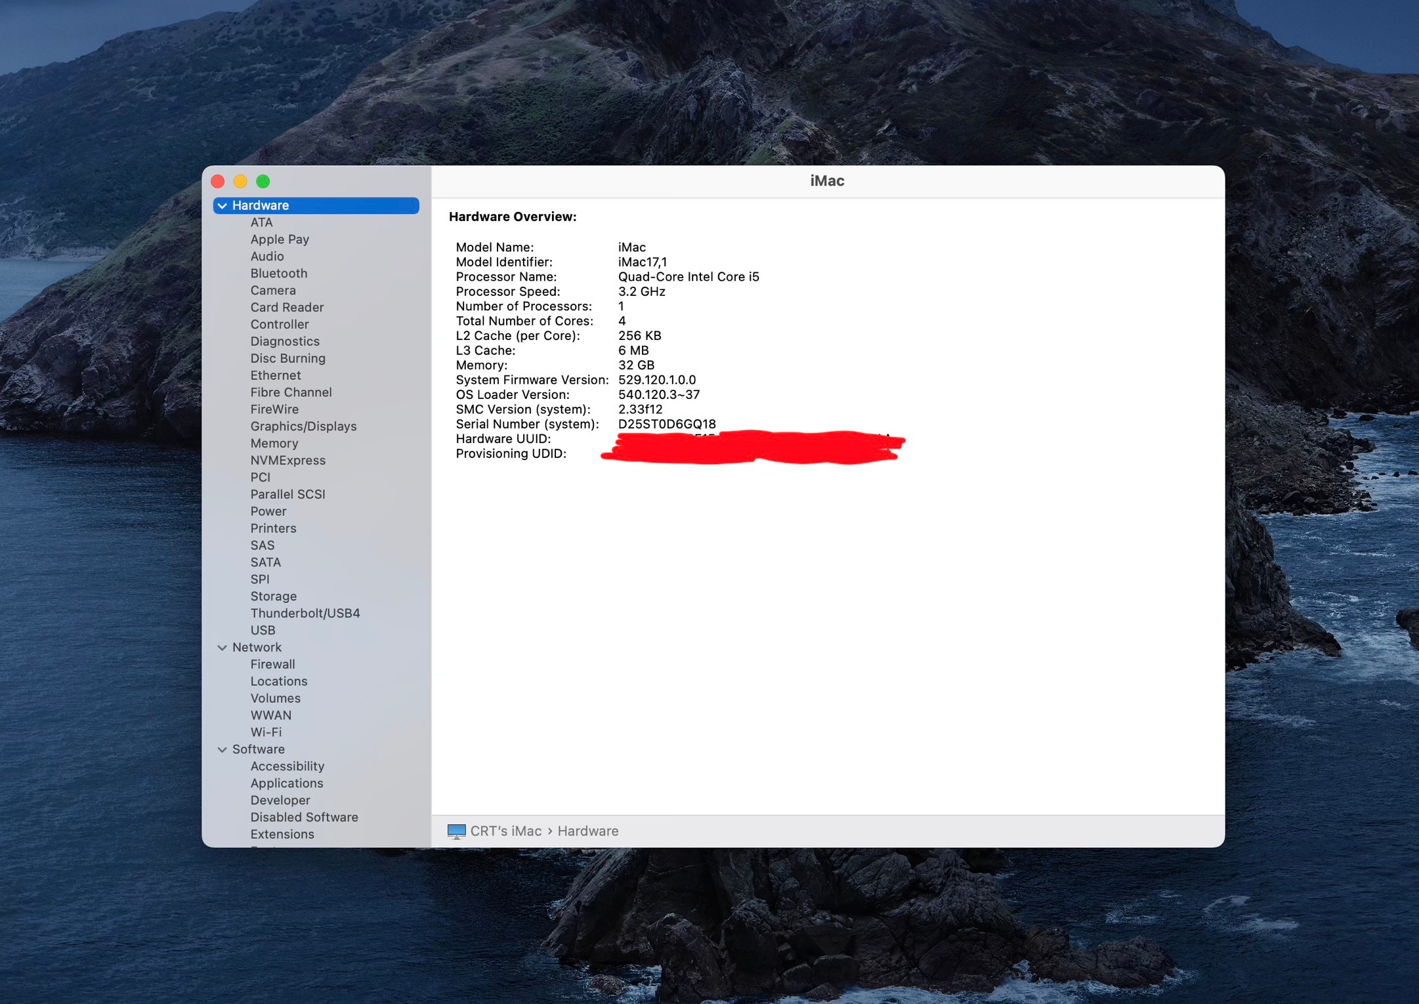Select Extensions under Software
This screenshot has height=1004, width=1419.
(282, 835)
